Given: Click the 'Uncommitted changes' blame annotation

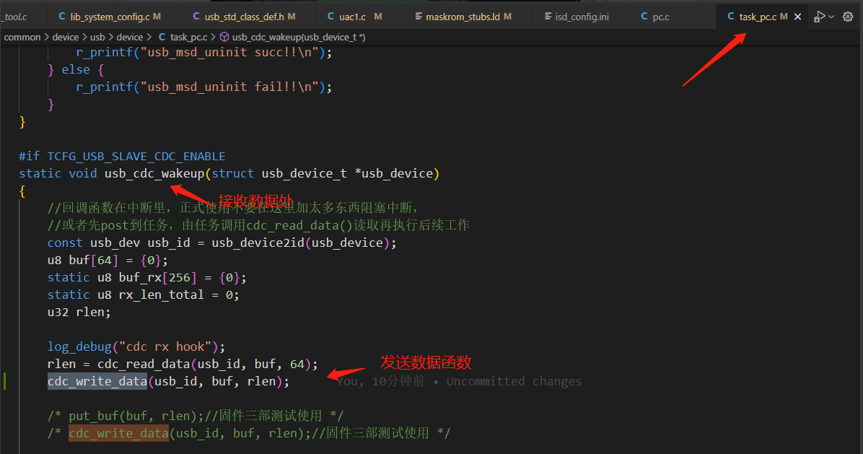Looking at the screenshot, I should [514, 381].
